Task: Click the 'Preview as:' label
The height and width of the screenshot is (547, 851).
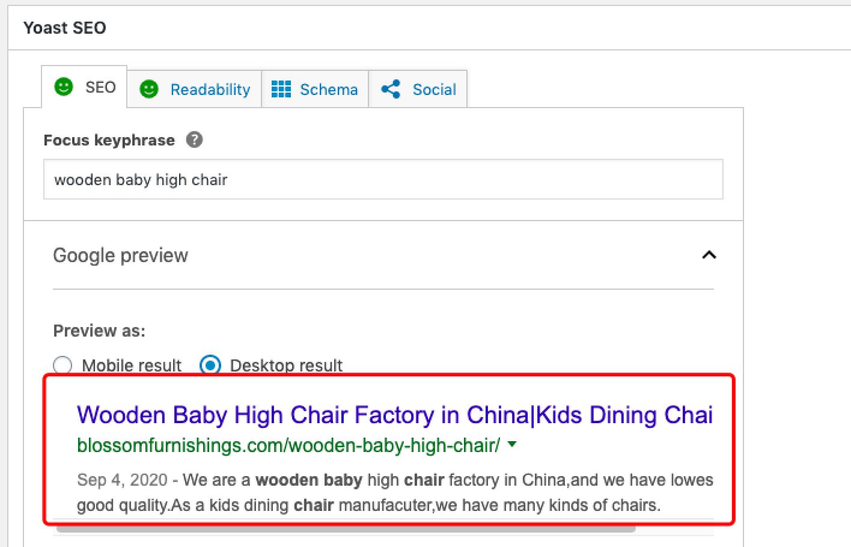Action: pos(99,331)
